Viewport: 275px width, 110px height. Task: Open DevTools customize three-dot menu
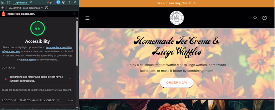click(x=69, y=2)
